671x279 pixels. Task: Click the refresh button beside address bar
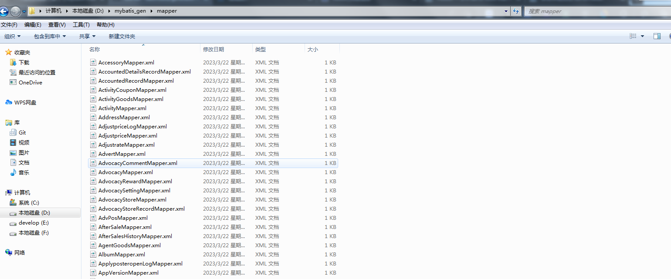click(516, 11)
